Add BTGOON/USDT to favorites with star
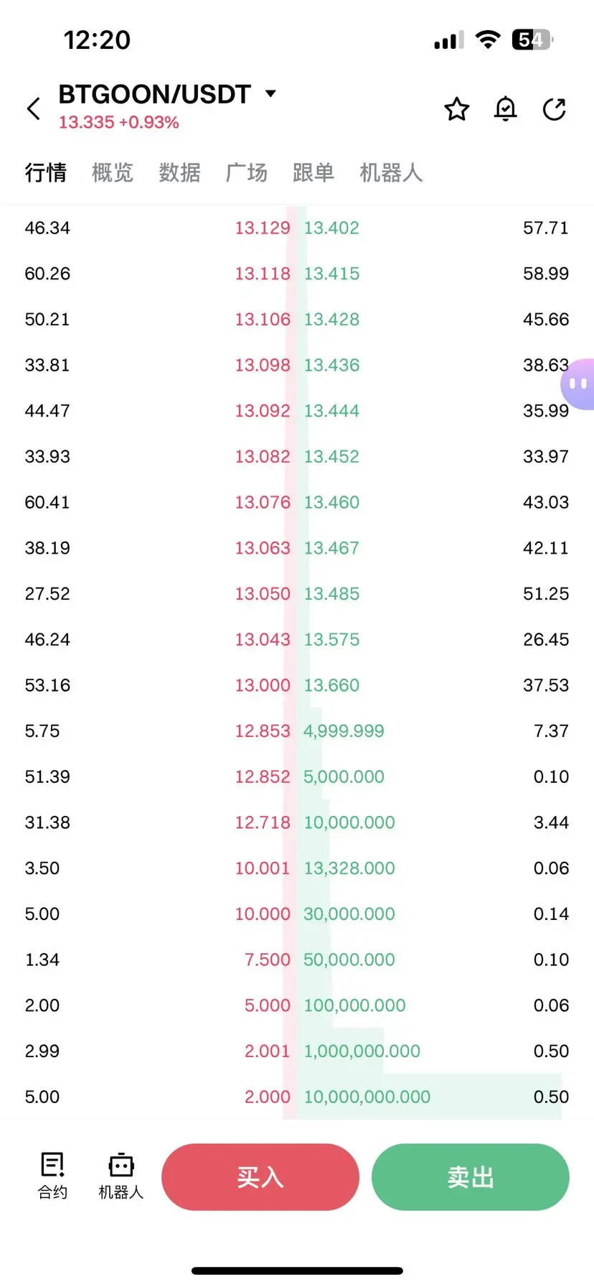Viewport: 594px width, 1287px height. pyautogui.click(x=456, y=109)
